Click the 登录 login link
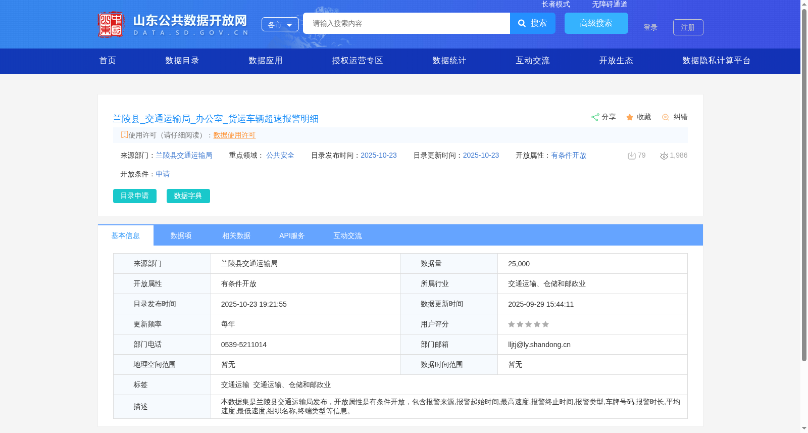The height and width of the screenshot is (433, 808). [650, 27]
